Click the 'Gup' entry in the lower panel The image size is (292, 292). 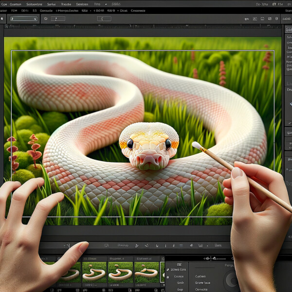(x=180, y=290)
